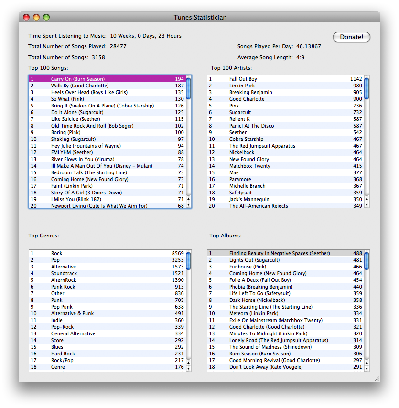Select song River Flows In You (Yiruma)

pyautogui.click(x=108, y=159)
